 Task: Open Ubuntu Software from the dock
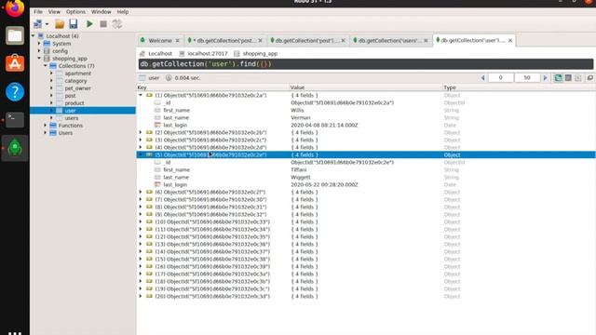point(15,63)
